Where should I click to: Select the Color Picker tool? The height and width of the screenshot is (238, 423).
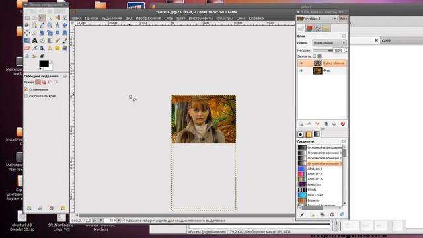click(x=42, y=25)
